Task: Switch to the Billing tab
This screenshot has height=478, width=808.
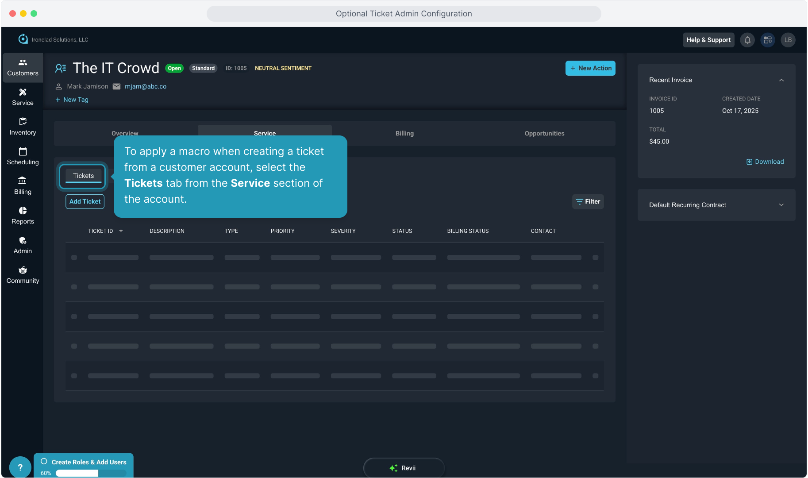Action: pos(404,133)
